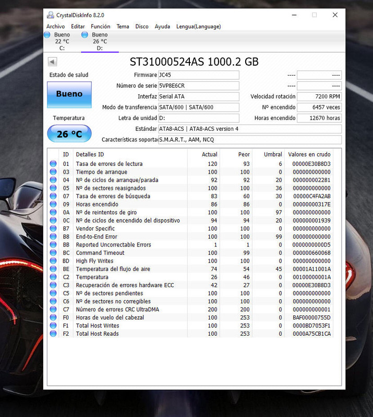Click the Valores en crudo column header
This screenshot has height=417, width=373.
tap(309, 154)
